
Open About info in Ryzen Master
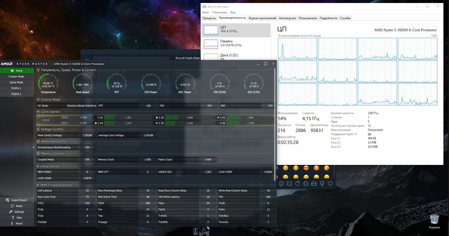17,223
